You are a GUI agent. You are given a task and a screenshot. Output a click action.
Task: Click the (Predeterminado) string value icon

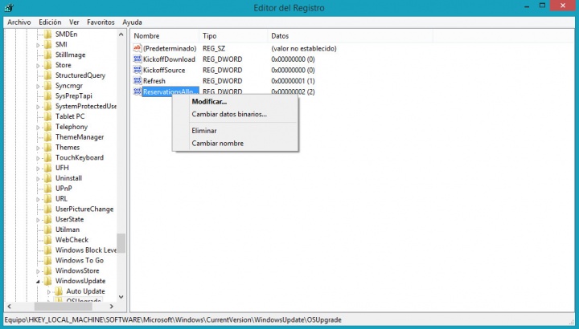point(138,48)
